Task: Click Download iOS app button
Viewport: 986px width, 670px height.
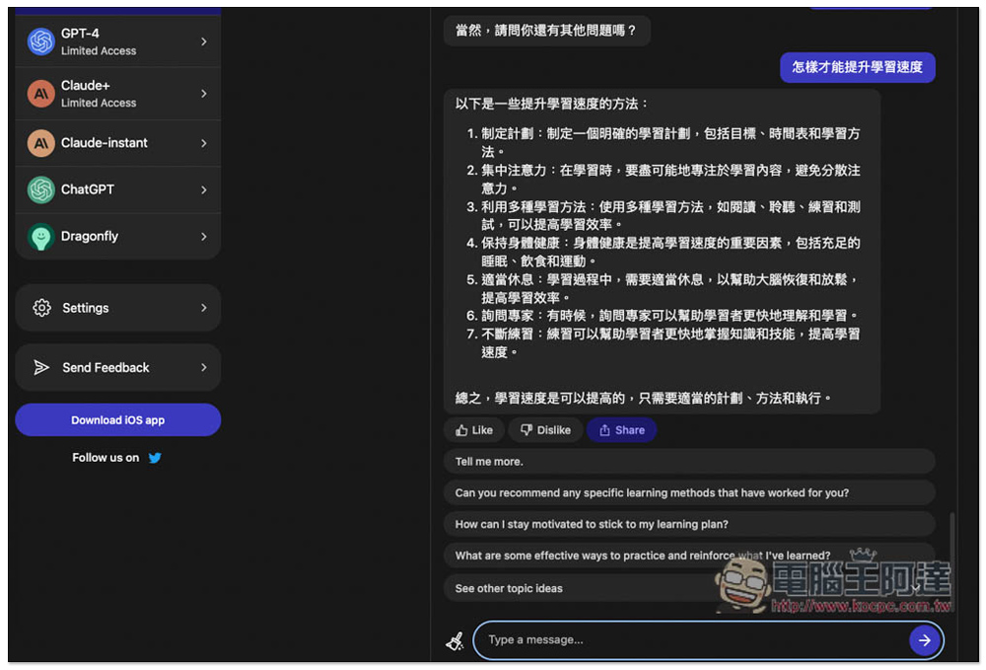Action: click(118, 420)
